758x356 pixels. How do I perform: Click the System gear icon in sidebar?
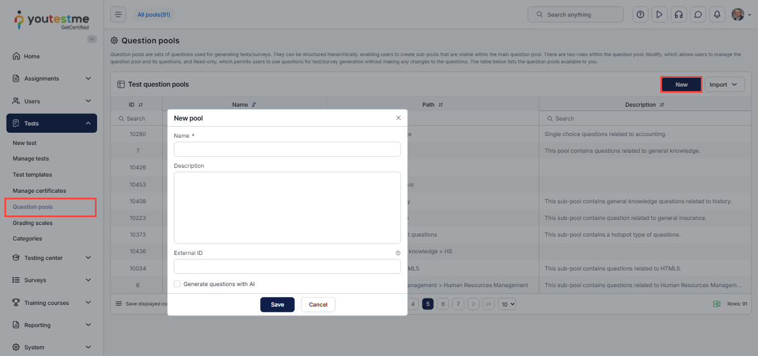coord(16,347)
